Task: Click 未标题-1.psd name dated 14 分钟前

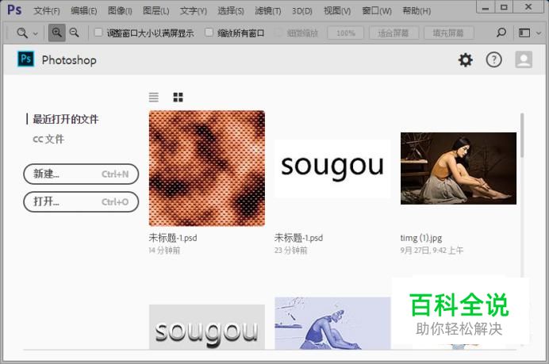Action: pos(173,238)
